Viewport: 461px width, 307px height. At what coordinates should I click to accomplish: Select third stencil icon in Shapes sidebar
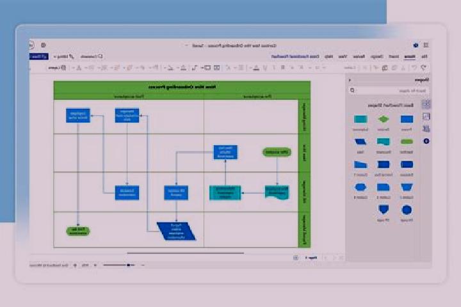click(x=426, y=129)
